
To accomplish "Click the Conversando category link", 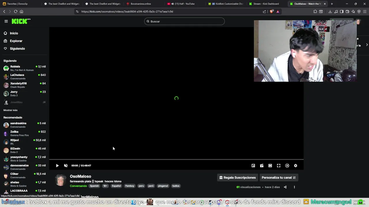I will [78, 186].
